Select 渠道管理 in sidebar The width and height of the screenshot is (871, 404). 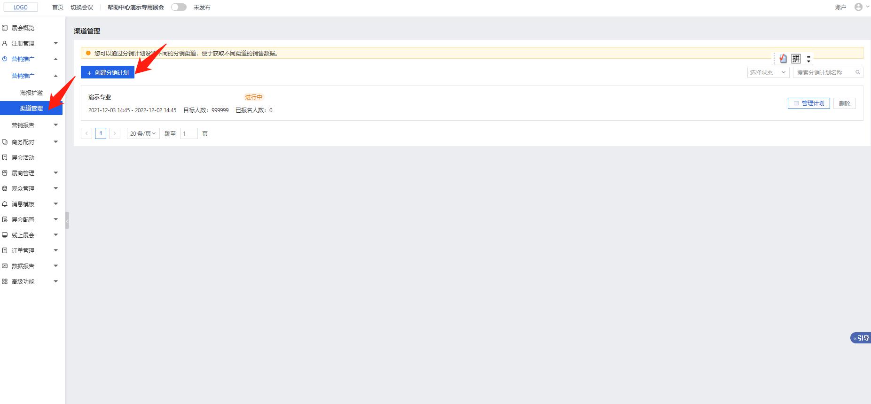click(31, 109)
